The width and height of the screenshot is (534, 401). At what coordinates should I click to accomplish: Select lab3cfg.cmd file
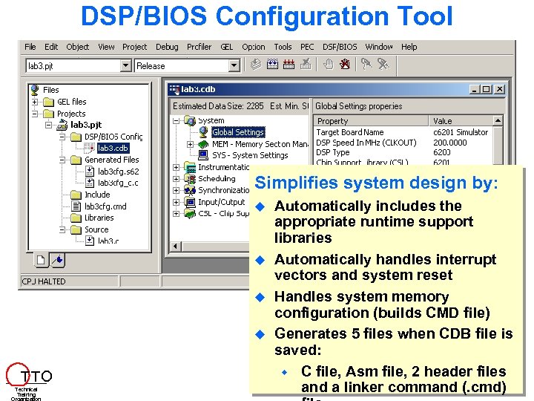(x=105, y=206)
